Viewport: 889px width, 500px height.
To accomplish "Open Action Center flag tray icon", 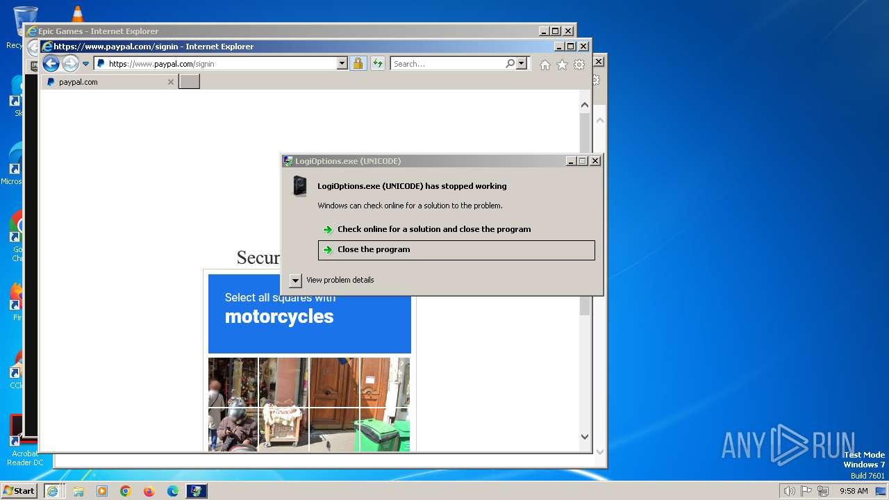I will click(x=806, y=491).
